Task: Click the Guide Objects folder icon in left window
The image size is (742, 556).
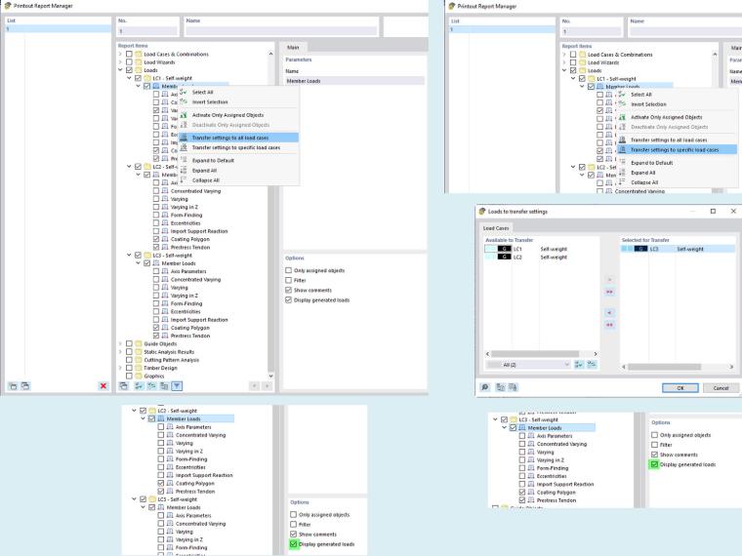Action: [139, 343]
